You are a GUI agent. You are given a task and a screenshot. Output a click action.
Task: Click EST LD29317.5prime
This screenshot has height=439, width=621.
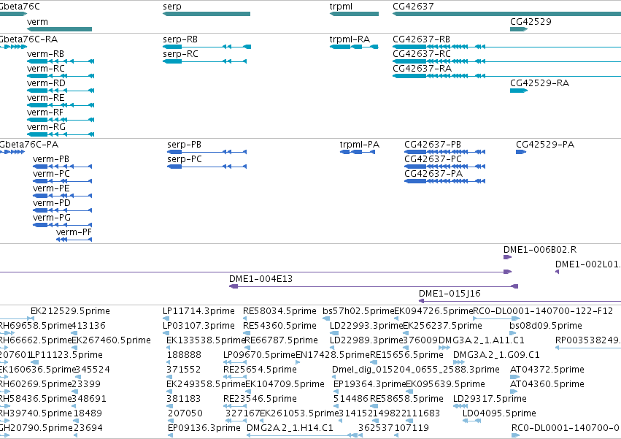pos(490,399)
